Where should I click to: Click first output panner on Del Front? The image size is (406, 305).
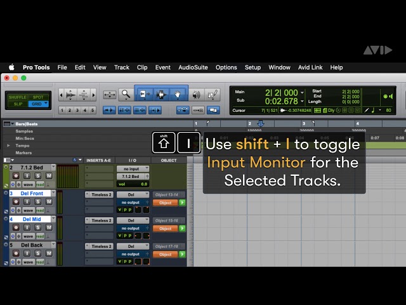(138, 210)
